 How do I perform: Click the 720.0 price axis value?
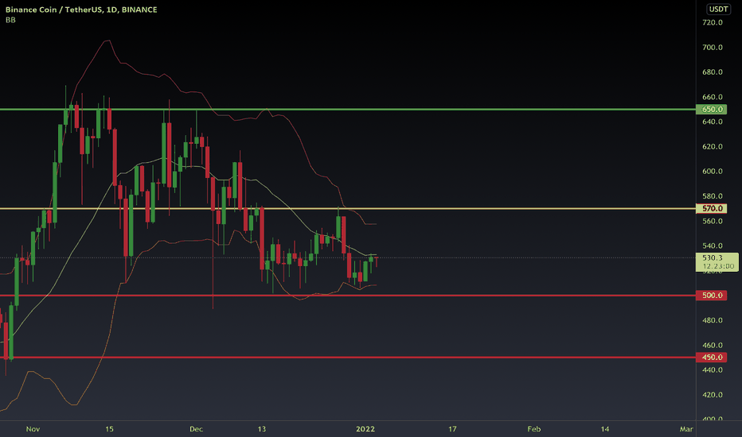click(x=713, y=22)
